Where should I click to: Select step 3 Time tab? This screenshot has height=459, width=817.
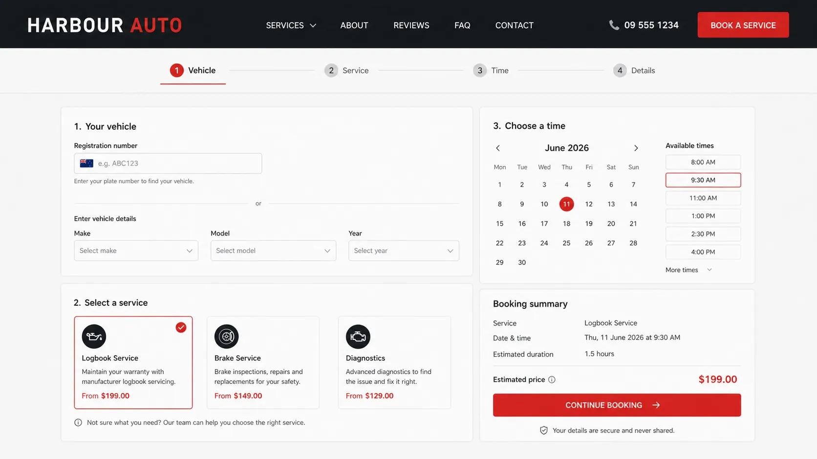coord(491,70)
